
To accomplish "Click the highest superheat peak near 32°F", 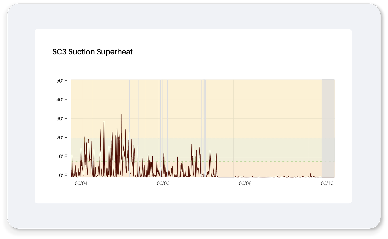I will pyautogui.click(x=122, y=114).
